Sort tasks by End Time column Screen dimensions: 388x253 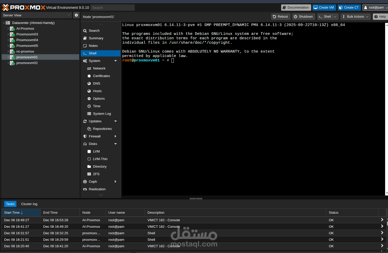click(x=60, y=213)
